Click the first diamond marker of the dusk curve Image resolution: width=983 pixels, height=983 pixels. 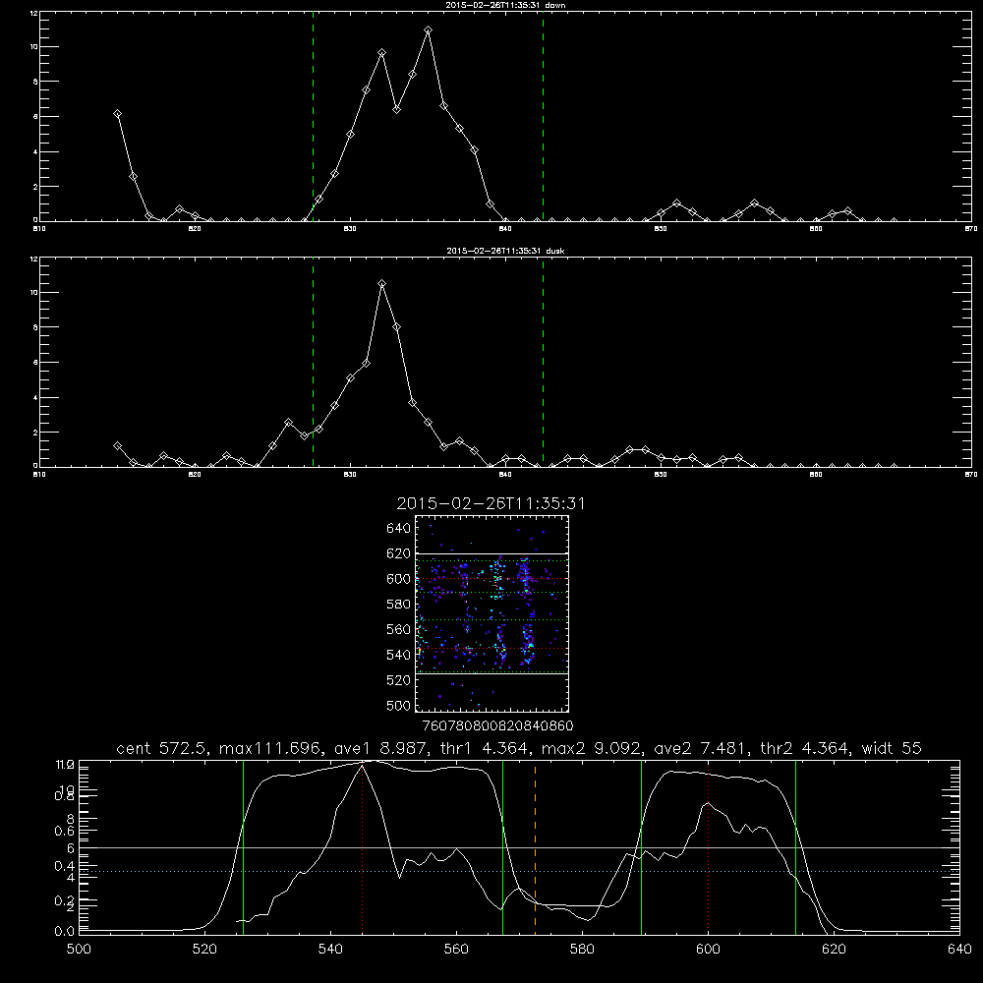(x=117, y=445)
